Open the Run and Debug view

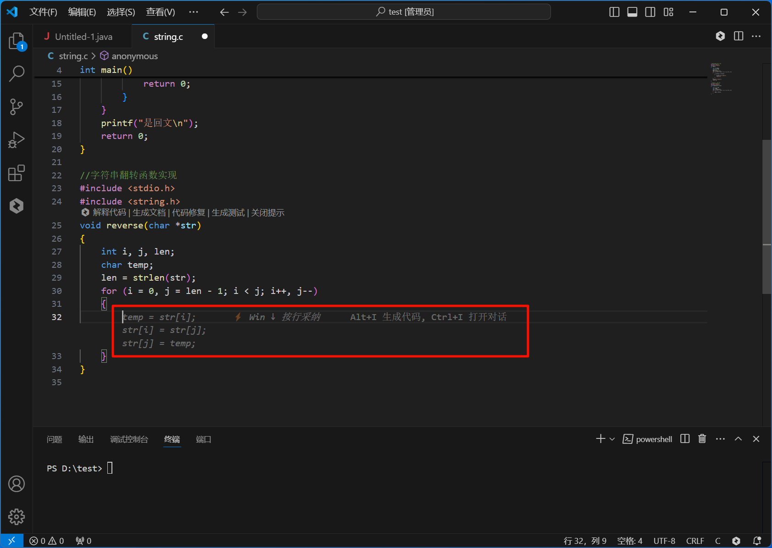17,140
